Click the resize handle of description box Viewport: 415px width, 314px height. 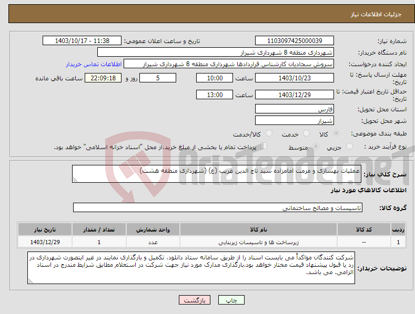75,180
